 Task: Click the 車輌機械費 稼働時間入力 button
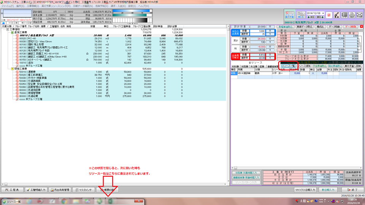pos(246,178)
